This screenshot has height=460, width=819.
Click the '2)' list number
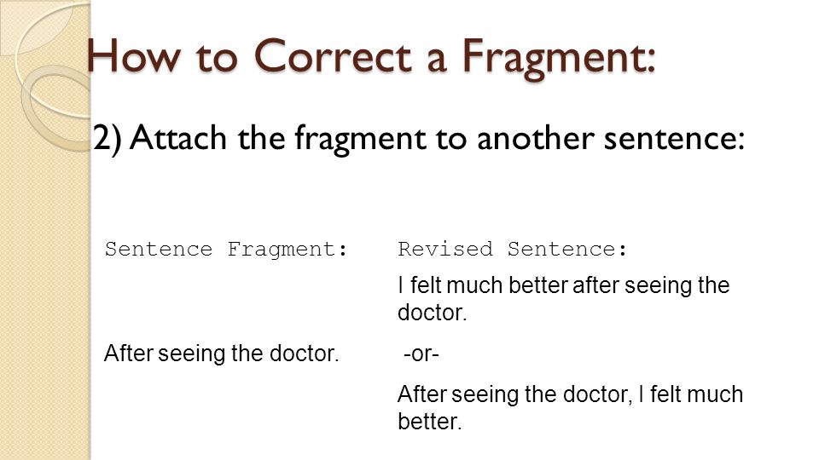(107, 139)
